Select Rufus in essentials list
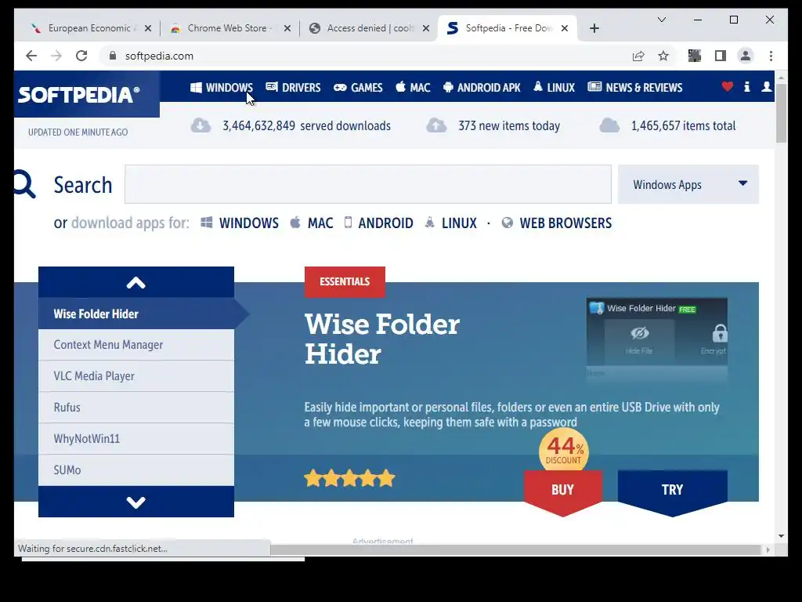Screen dimensions: 802x602 (136, 408)
